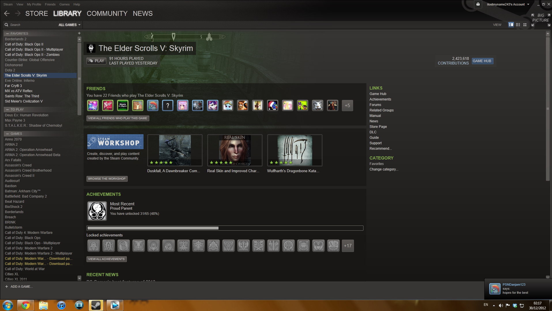Collapse the Games category
This screenshot has width=552, height=311.
(x=7, y=134)
